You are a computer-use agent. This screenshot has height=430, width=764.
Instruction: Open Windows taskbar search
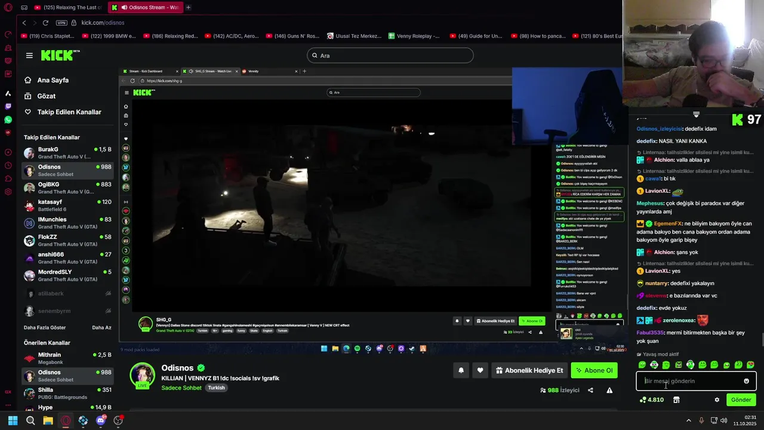[x=30, y=420]
